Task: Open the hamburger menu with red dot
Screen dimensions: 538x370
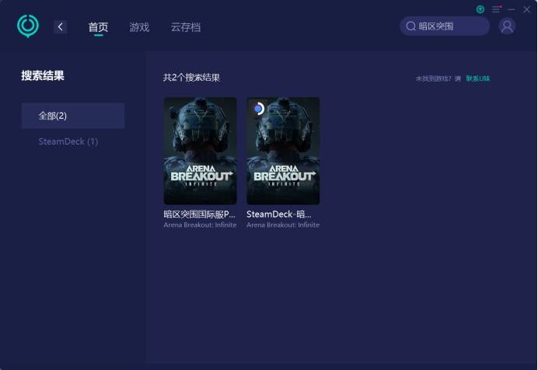Action: coord(496,9)
